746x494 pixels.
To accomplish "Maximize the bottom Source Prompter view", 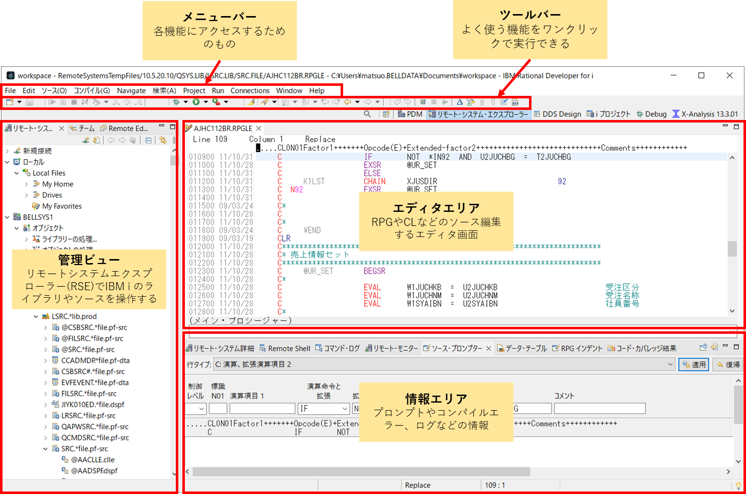I will coord(736,346).
